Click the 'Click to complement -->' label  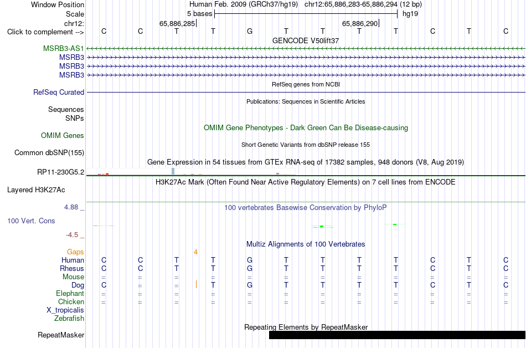tap(45, 32)
